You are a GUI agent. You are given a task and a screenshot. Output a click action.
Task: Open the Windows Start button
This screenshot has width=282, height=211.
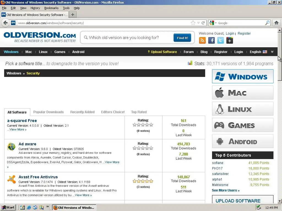(x=8, y=208)
